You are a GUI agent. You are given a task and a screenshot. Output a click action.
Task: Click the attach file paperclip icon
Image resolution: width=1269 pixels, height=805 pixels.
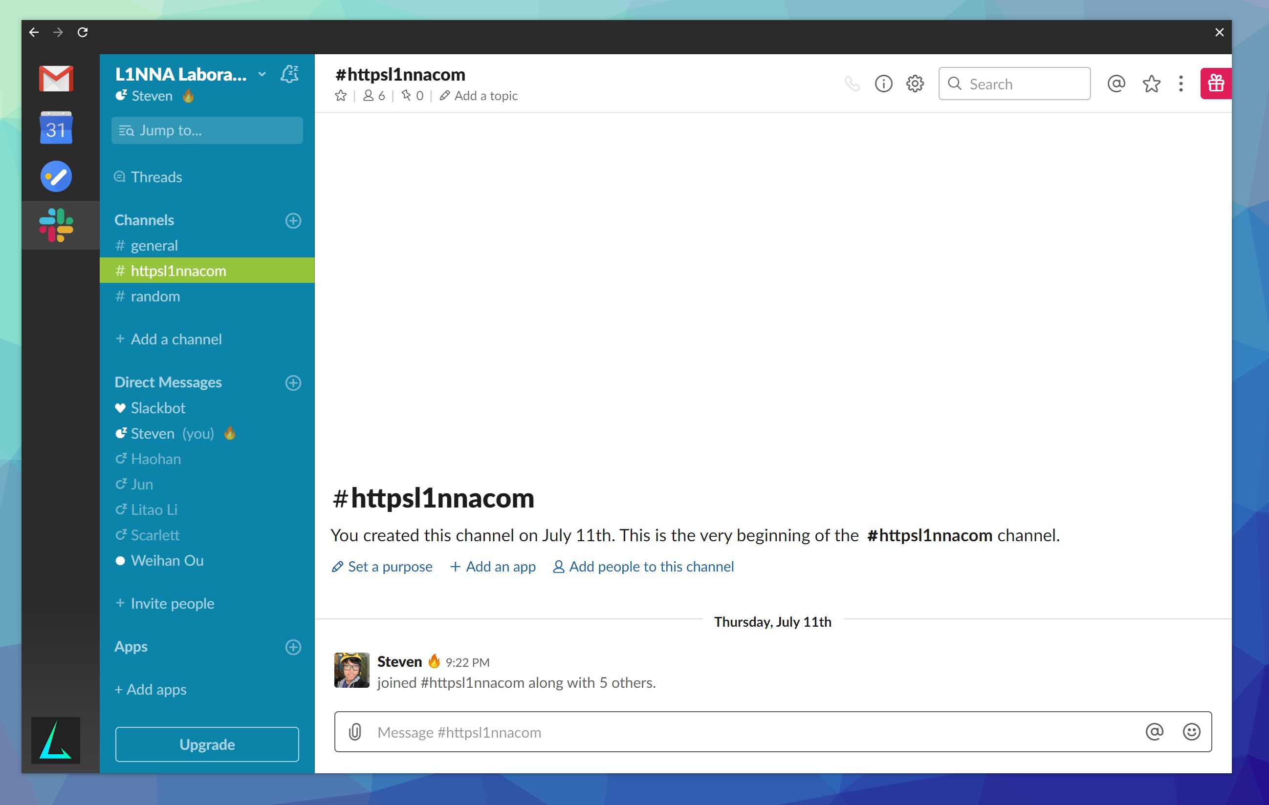(355, 732)
